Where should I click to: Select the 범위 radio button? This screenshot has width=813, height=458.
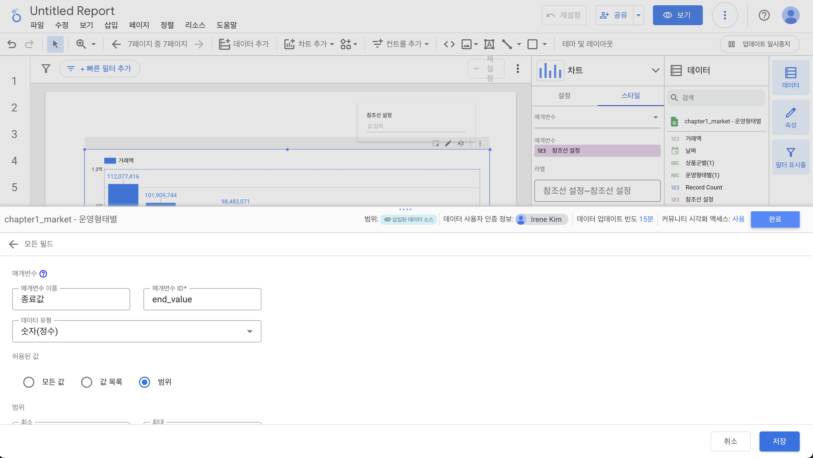145,382
